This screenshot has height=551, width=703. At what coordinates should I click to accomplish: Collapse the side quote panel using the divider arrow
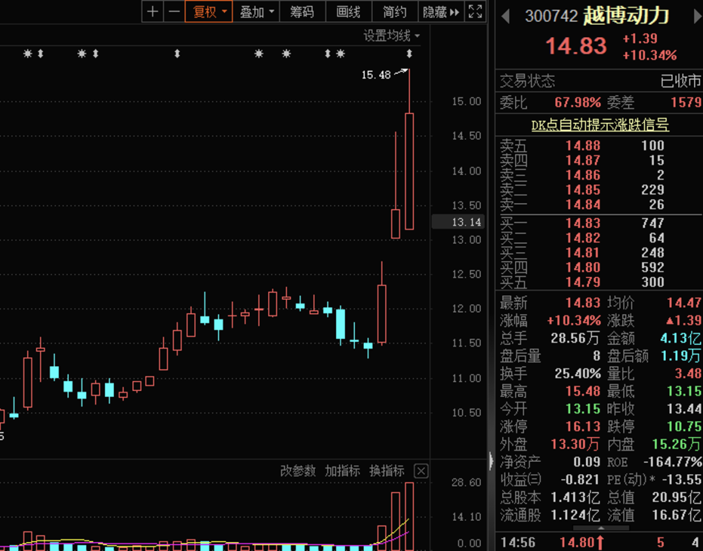tap(491, 461)
